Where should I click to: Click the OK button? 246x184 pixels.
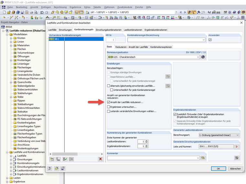coord(218,169)
